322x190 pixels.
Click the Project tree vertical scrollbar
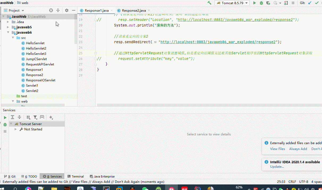coord(76,29)
